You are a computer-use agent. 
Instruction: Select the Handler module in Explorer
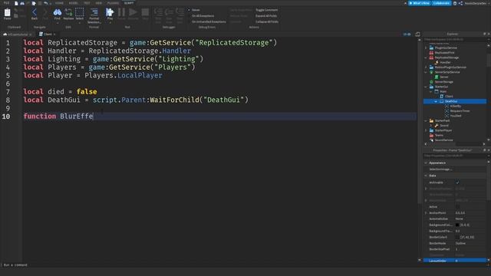(x=445, y=62)
